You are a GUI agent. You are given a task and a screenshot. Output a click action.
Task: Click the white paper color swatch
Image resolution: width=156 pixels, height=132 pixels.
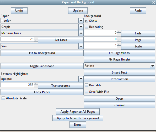[x=2, y=20]
